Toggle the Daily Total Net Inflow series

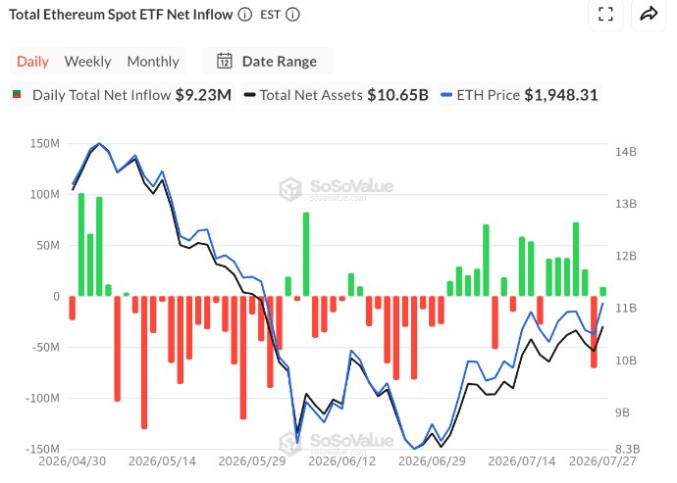(123, 95)
